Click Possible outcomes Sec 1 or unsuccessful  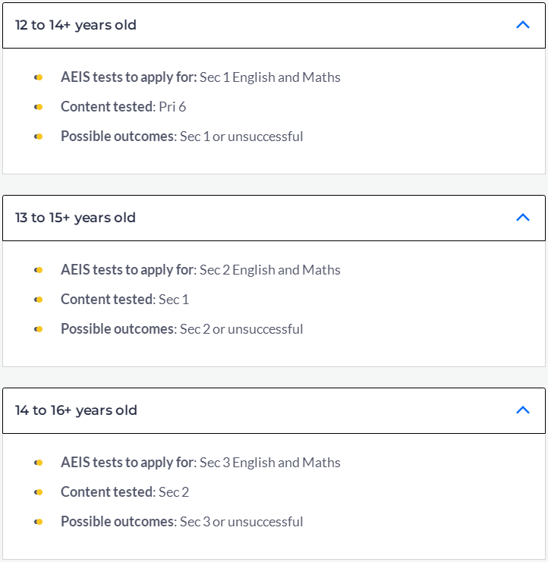(x=182, y=137)
